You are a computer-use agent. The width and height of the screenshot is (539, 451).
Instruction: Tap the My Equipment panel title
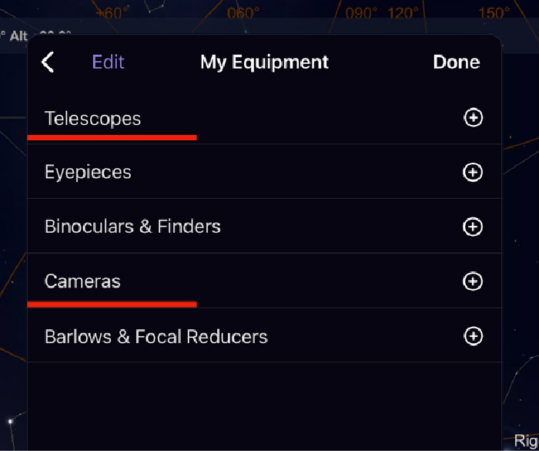[264, 62]
